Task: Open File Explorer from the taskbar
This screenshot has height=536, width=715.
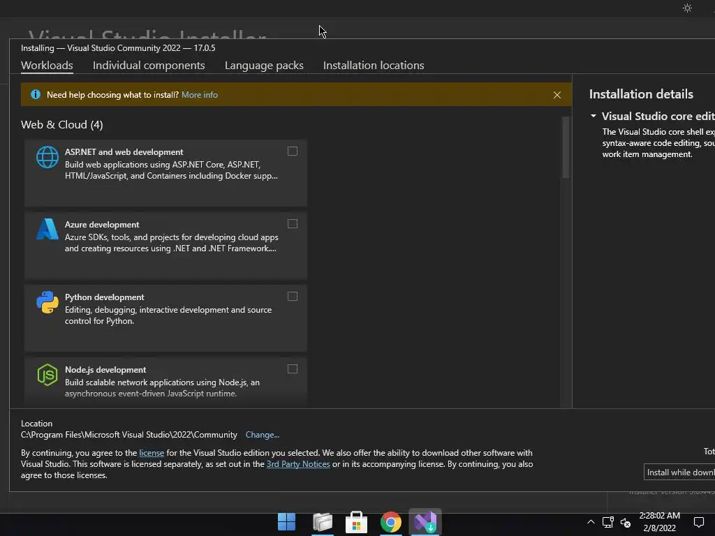Action: (323, 522)
